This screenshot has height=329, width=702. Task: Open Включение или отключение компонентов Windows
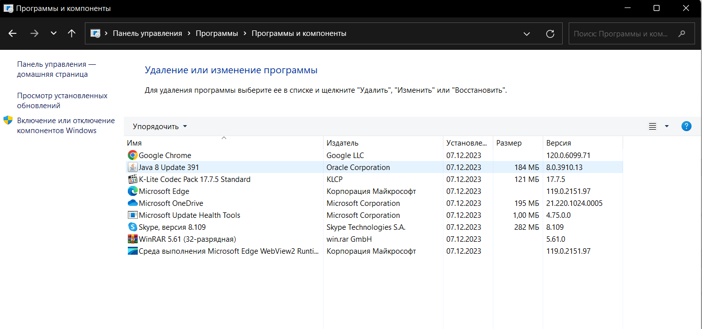point(65,126)
